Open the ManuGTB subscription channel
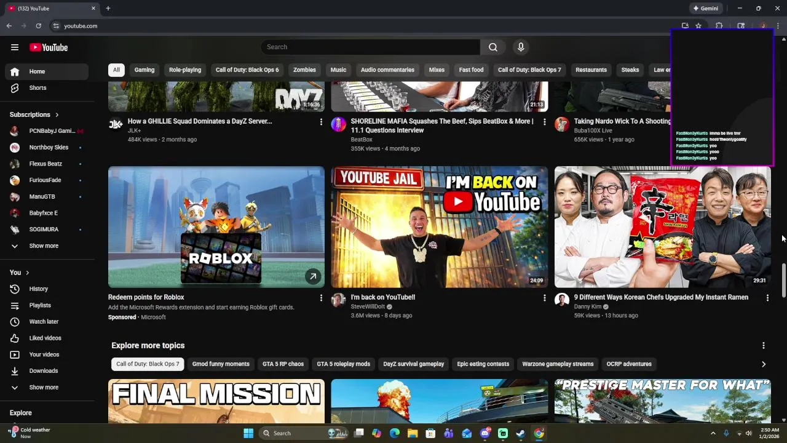The width and height of the screenshot is (787, 443). (47, 196)
